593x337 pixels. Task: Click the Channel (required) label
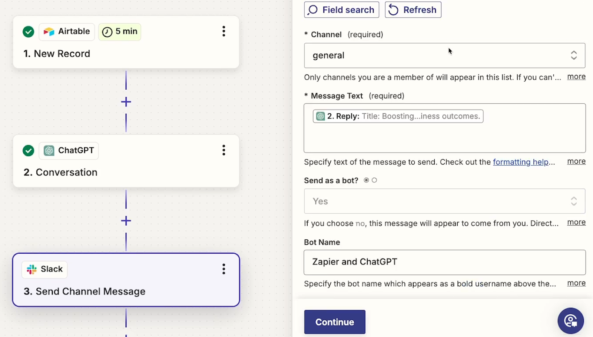point(344,34)
